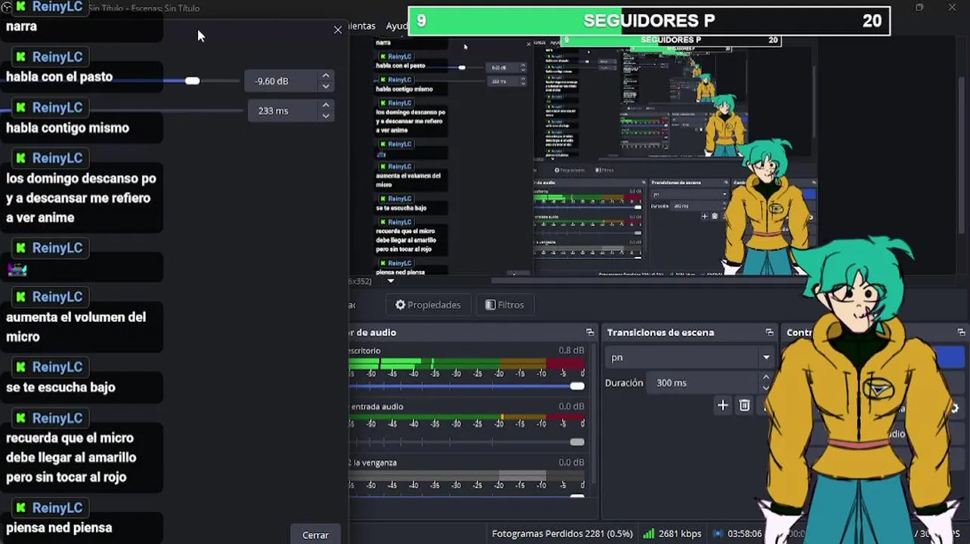Click the la venganza level meter
Image resolution: width=970 pixels, height=544 pixels.
[x=467, y=475]
